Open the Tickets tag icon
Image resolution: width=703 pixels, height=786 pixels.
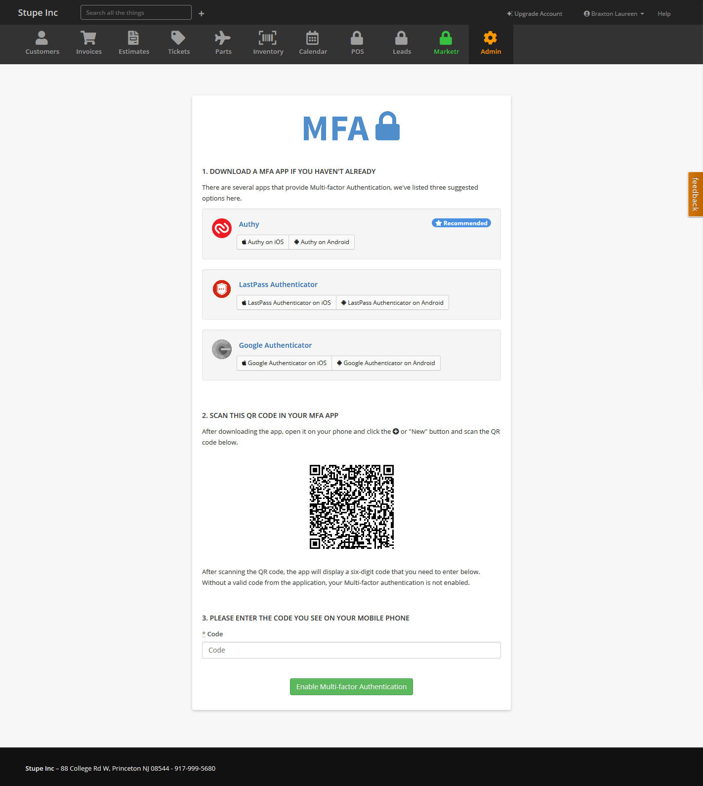point(178,38)
